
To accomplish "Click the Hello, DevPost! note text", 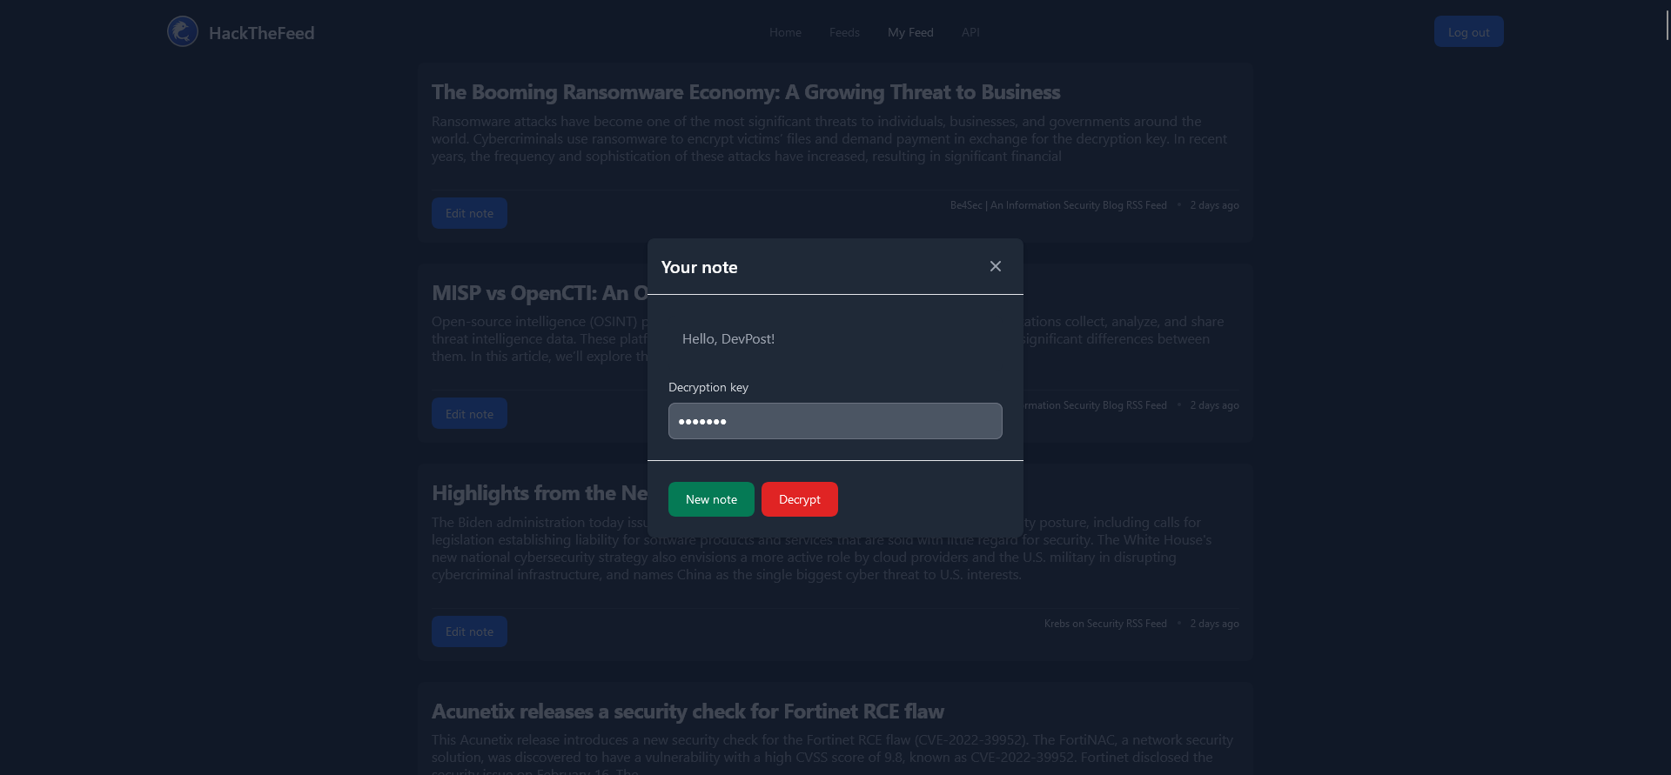I will click(x=728, y=338).
